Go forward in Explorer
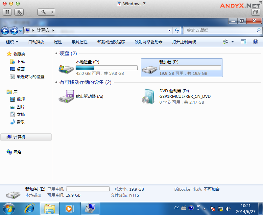This screenshot has width=263, height=215. [x=14, y=31]
